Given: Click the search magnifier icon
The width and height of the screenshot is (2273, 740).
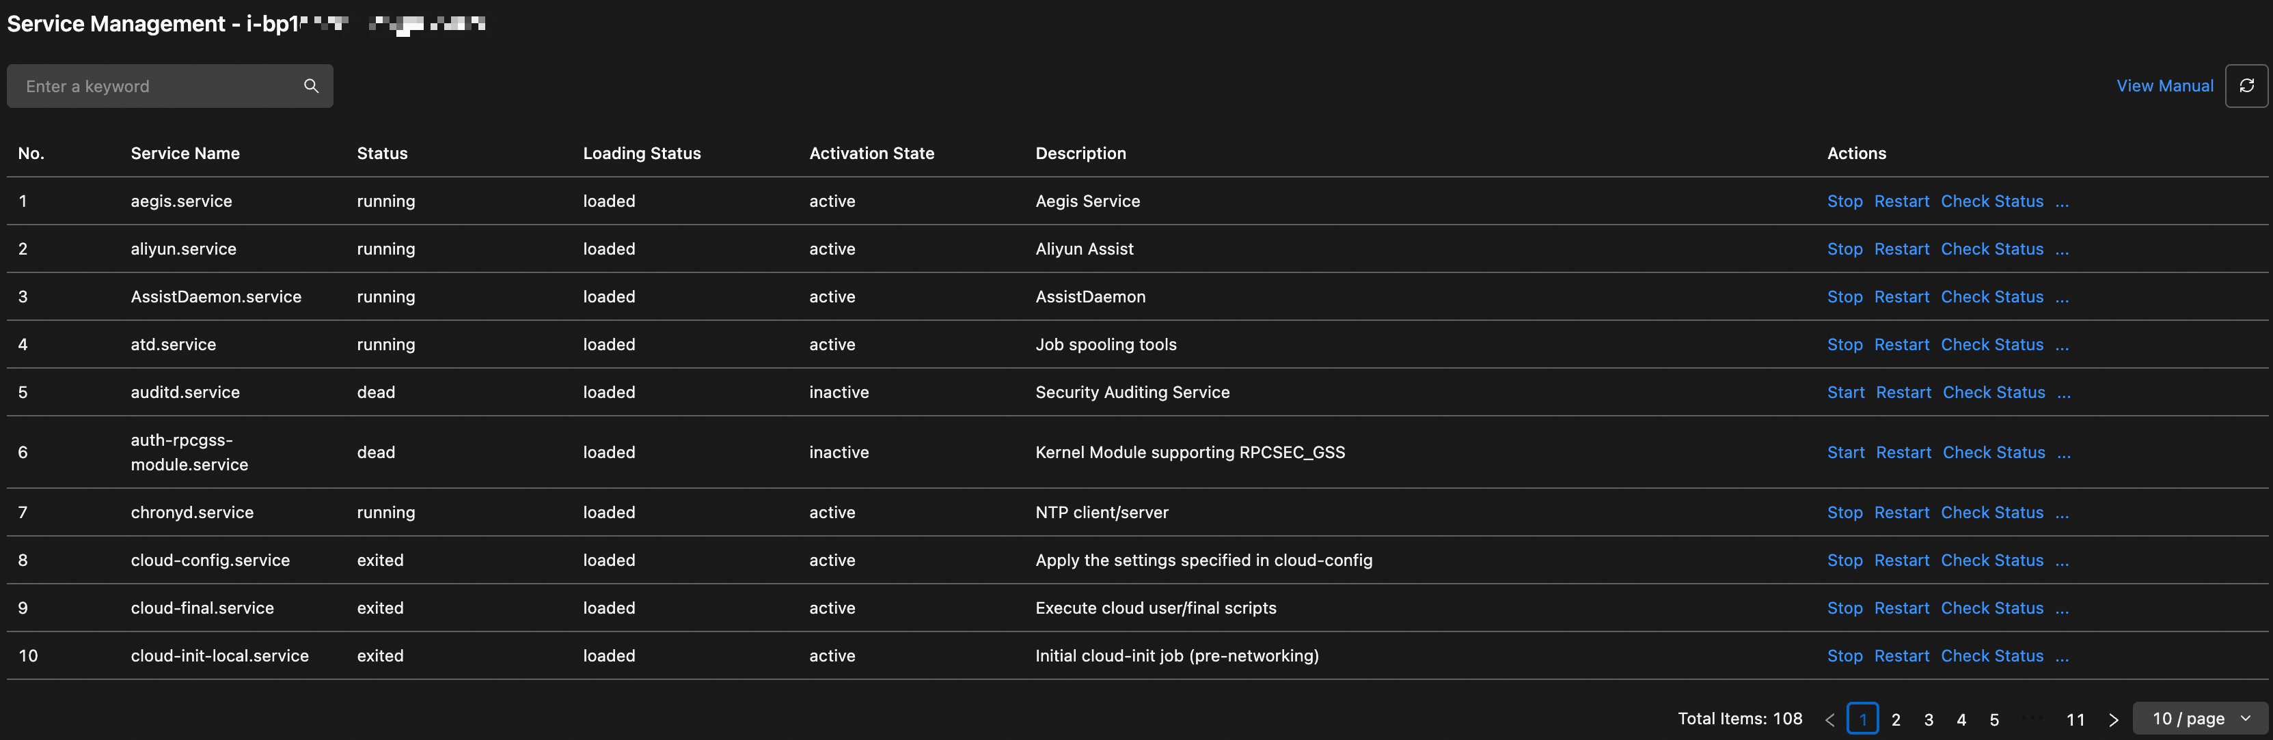Looking at the screenshot, I should tap(310, 85).
